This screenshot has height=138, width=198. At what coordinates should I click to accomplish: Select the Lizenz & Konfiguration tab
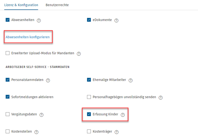21,5
